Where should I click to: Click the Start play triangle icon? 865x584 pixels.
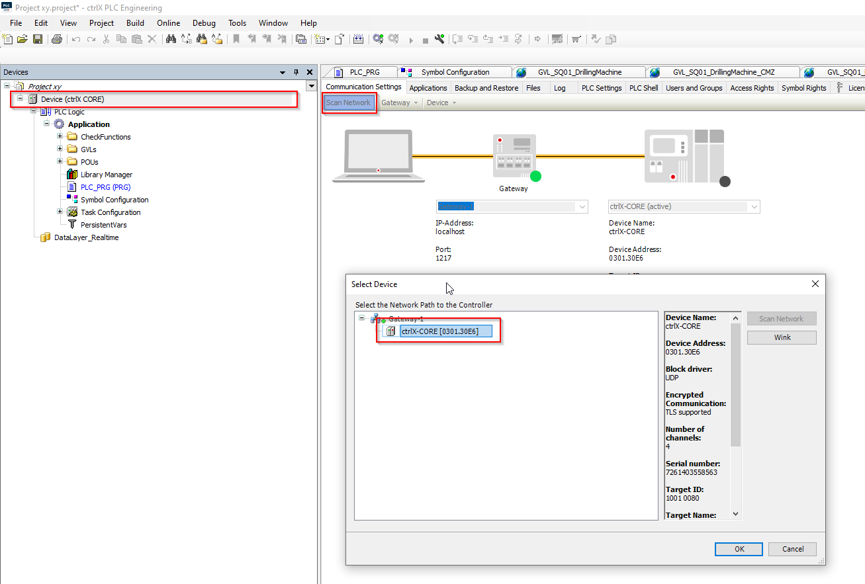pos(410,40)
